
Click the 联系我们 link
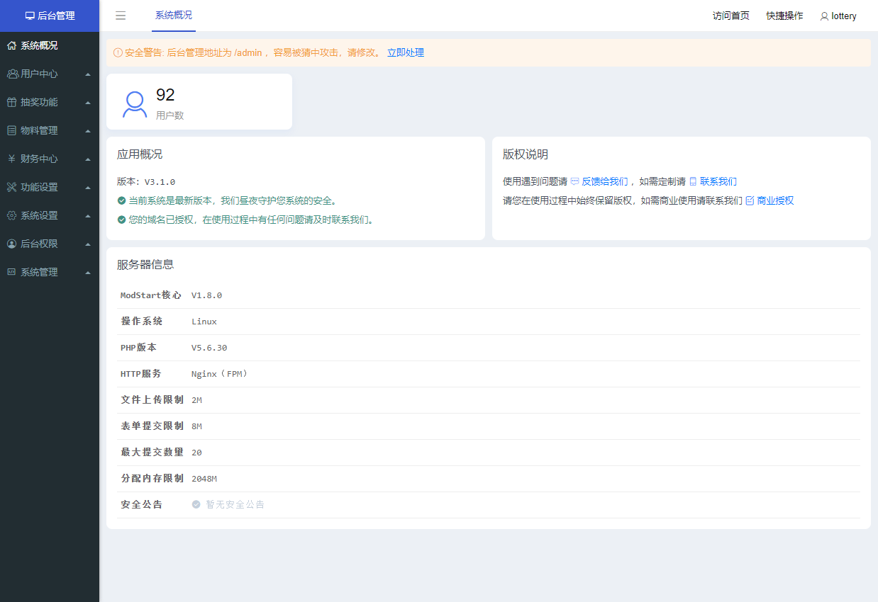tap(718, 181)
